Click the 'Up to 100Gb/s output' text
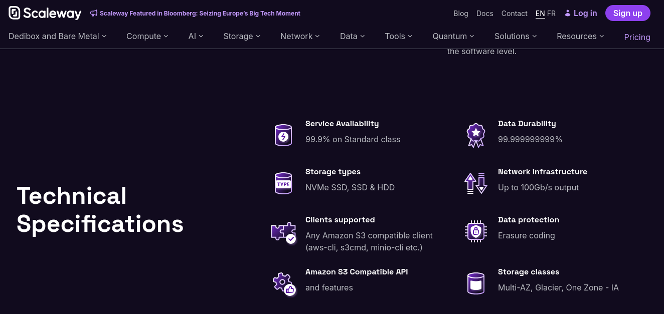Viewport: 664px width, 314px height. 538,187
